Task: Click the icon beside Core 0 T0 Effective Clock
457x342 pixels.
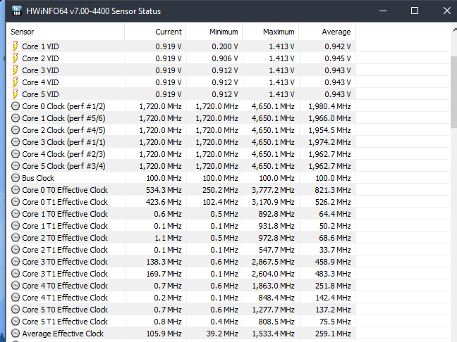Action: (16, 190)
